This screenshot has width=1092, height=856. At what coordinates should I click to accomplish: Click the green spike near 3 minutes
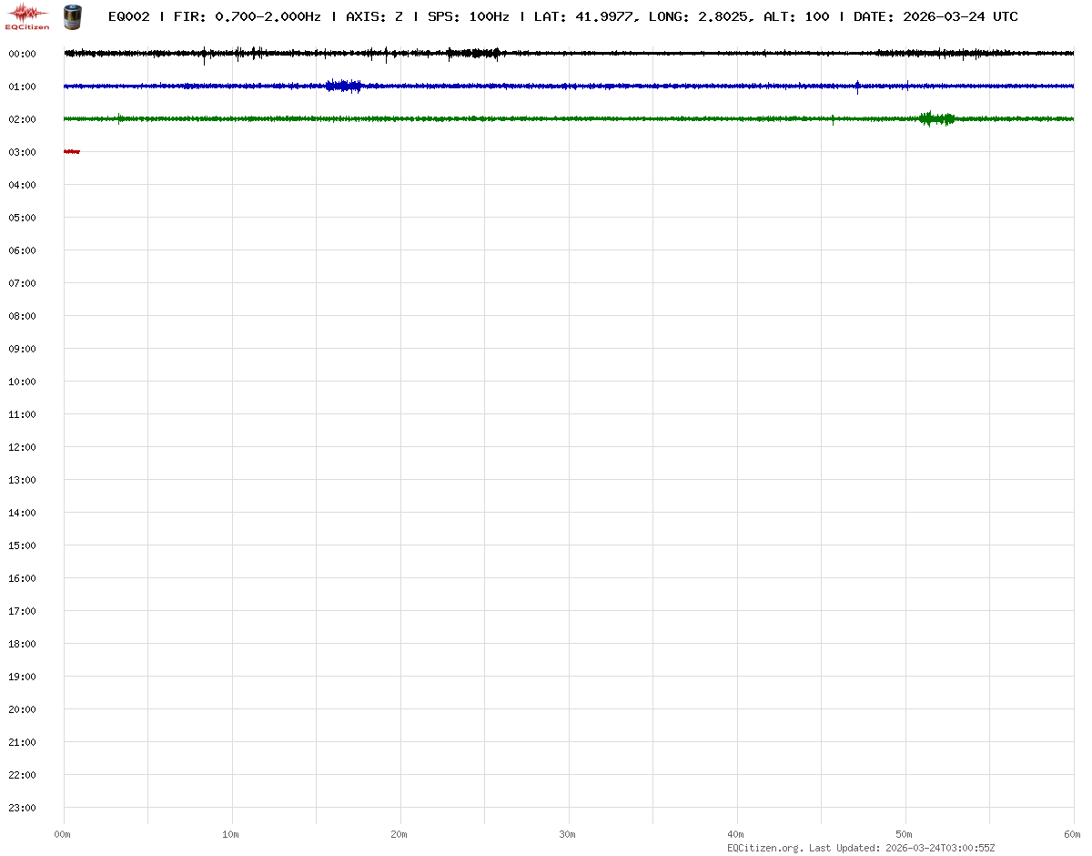click(119, 118)
